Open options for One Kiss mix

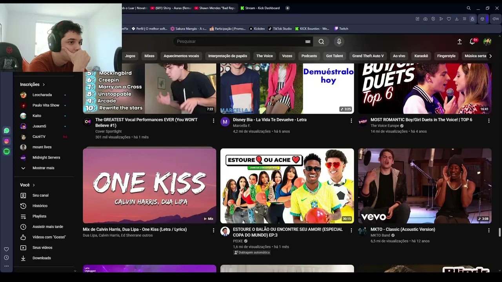(213, 230)
